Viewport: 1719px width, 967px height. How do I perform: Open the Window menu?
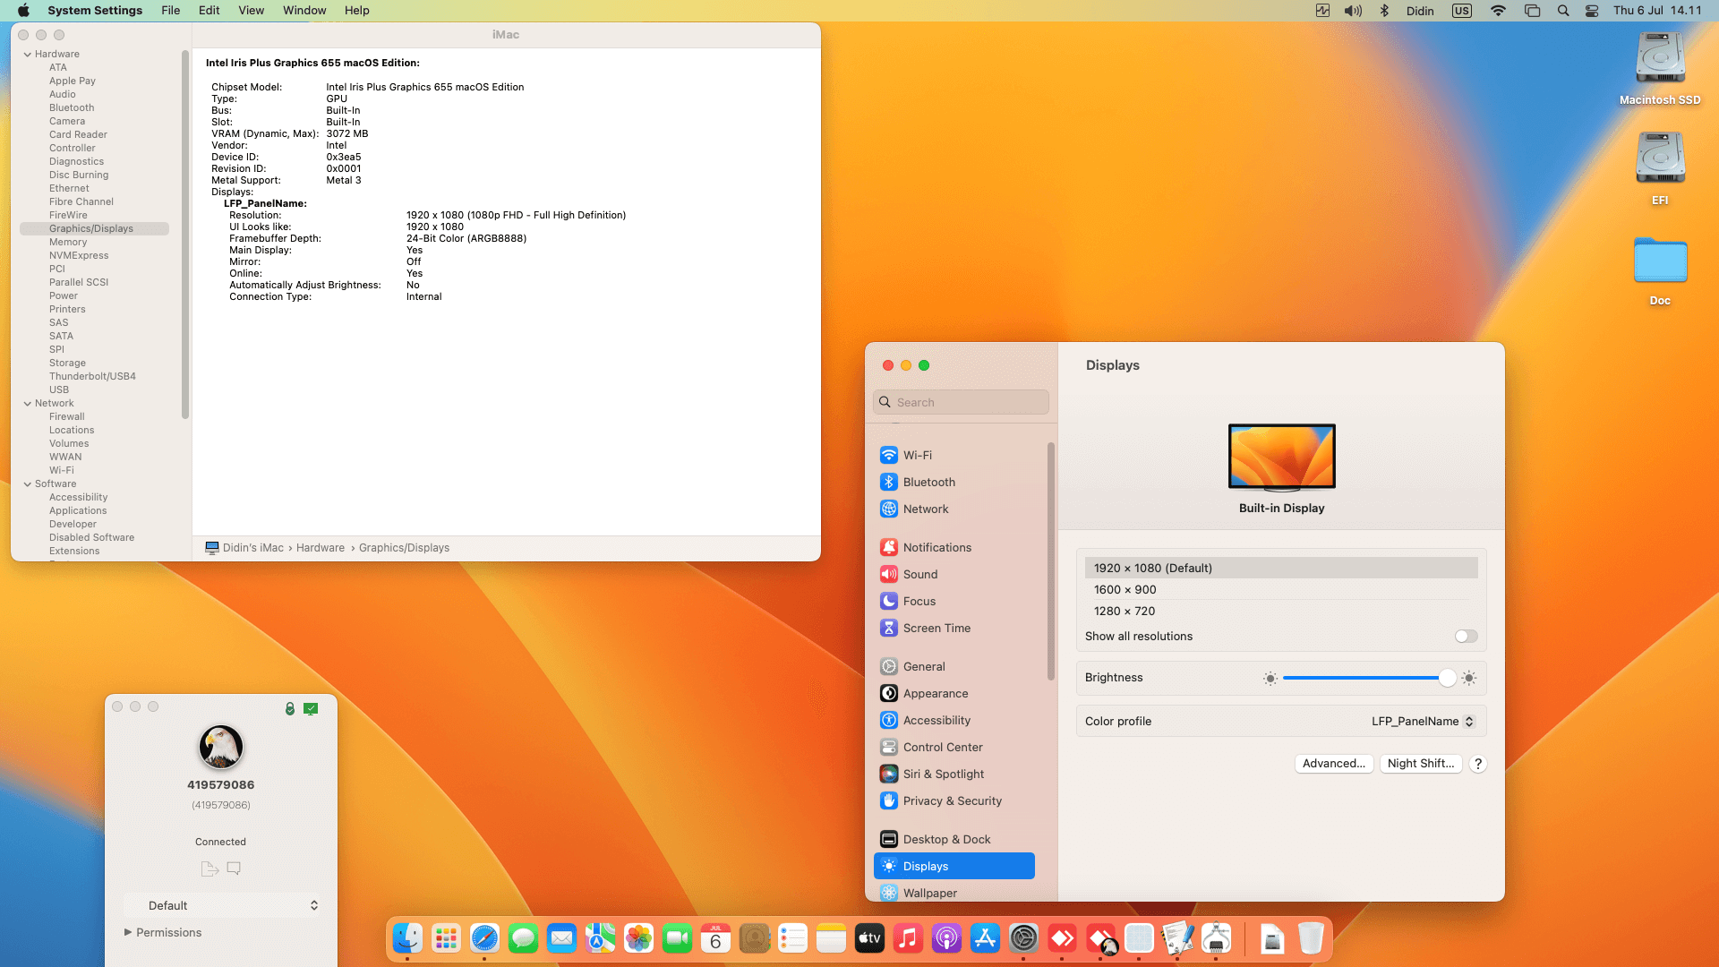tap(304, 10)
